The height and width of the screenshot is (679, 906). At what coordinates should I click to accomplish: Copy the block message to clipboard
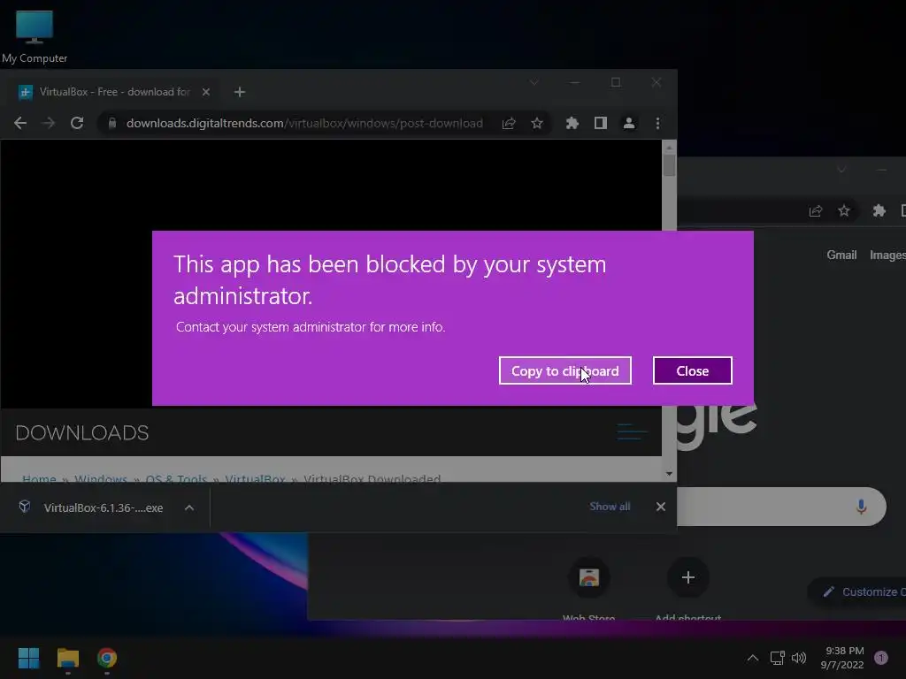(x=565, y=370)
